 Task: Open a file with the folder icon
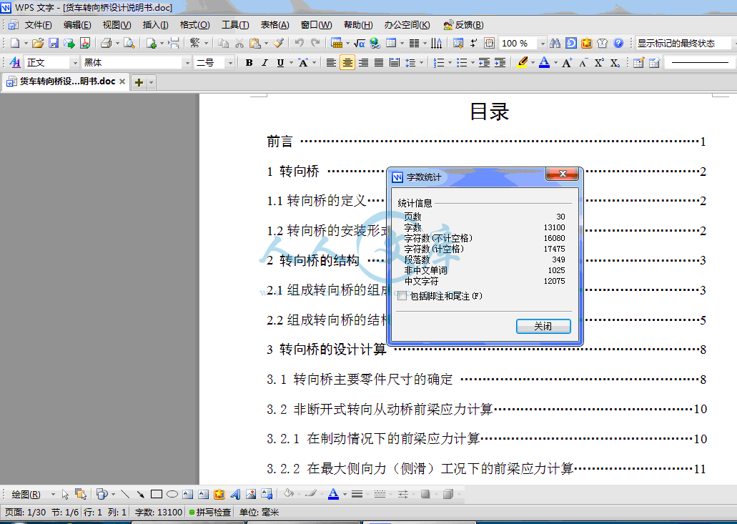coord(38,43)
